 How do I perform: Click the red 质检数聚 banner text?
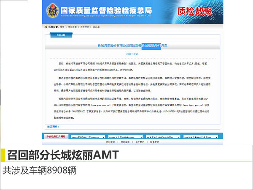click(194, 11)
